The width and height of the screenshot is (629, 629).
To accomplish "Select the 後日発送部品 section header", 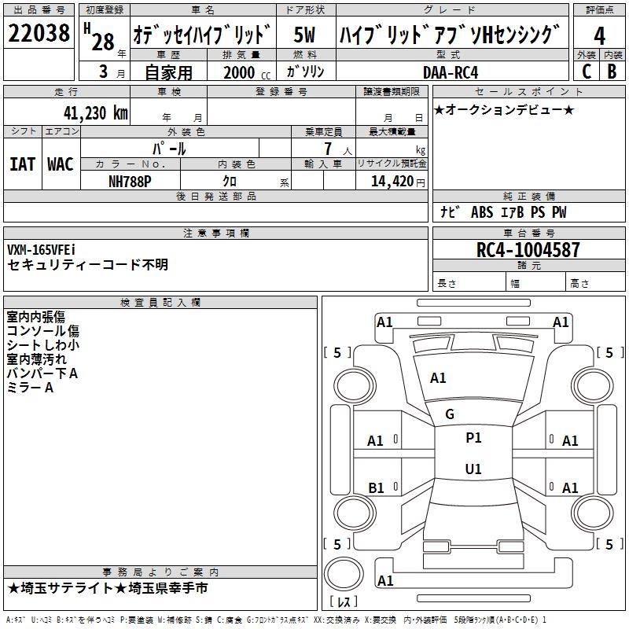I will tap(215, 196).
